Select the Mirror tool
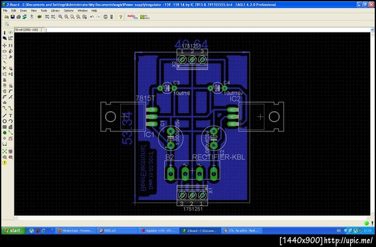The width and height of the screenshot is (376, 247). [x=4, y=51]
